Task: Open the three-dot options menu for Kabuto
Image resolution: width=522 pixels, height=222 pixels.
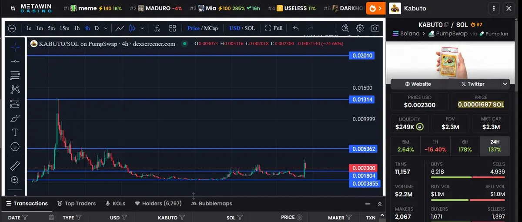Action: pyautogui.click(x=493, y=8)
